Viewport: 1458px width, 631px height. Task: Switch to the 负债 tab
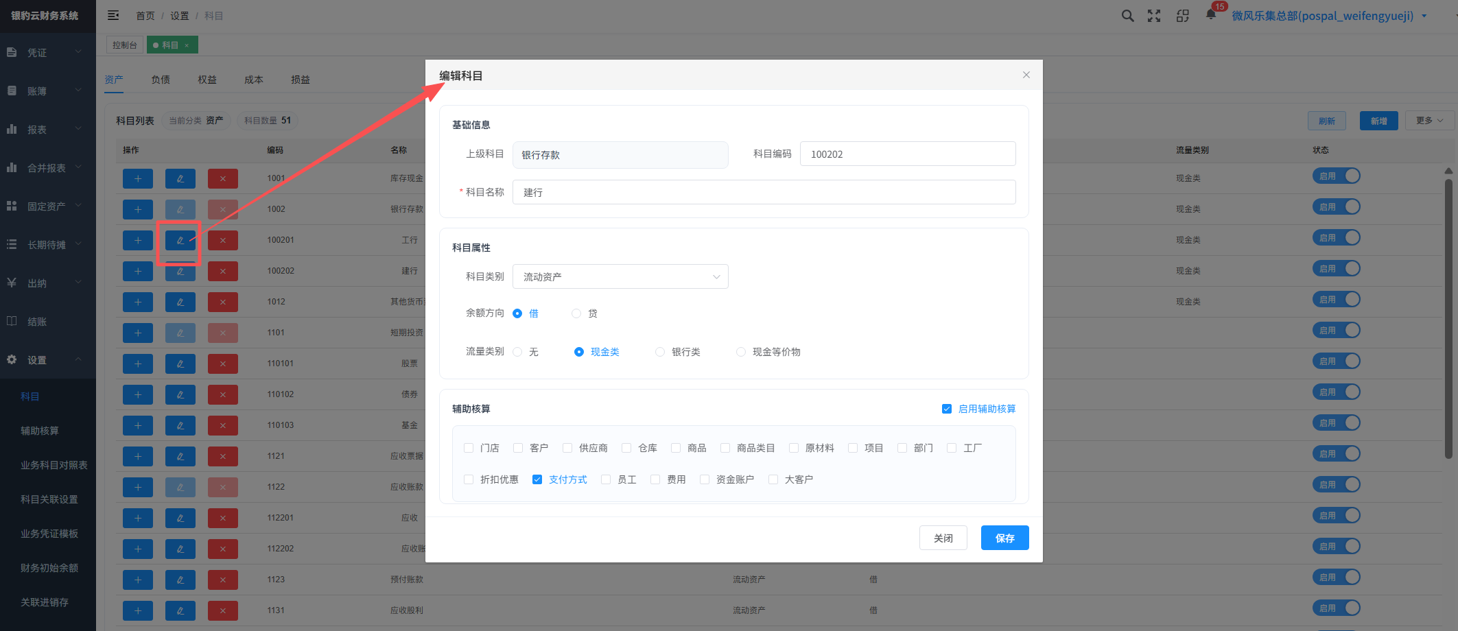(x=161, y=80)
